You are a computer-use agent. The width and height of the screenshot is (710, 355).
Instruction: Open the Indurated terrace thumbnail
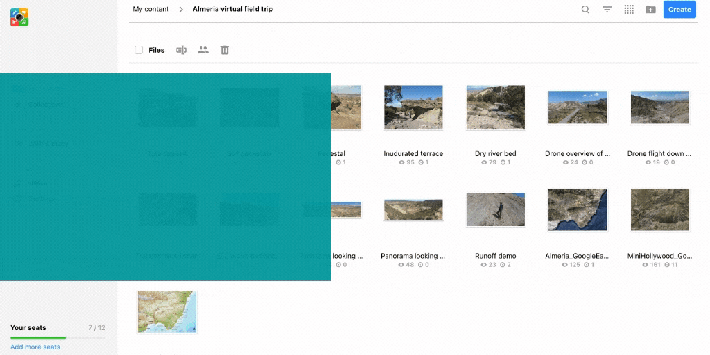[x=413, y=107]
